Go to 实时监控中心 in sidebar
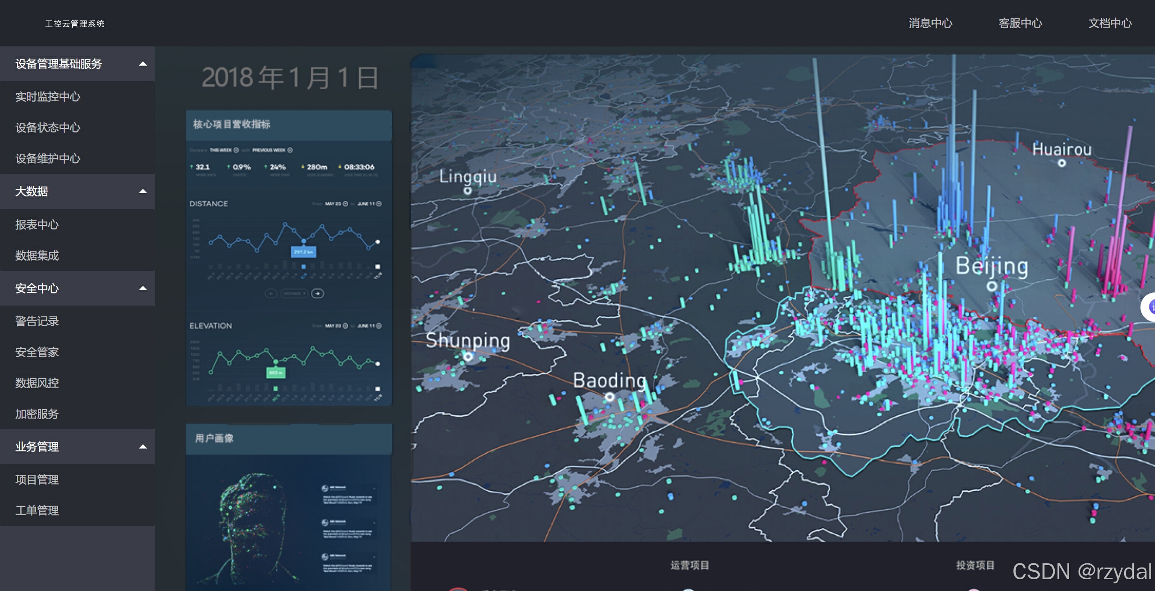 click(47, 97)
